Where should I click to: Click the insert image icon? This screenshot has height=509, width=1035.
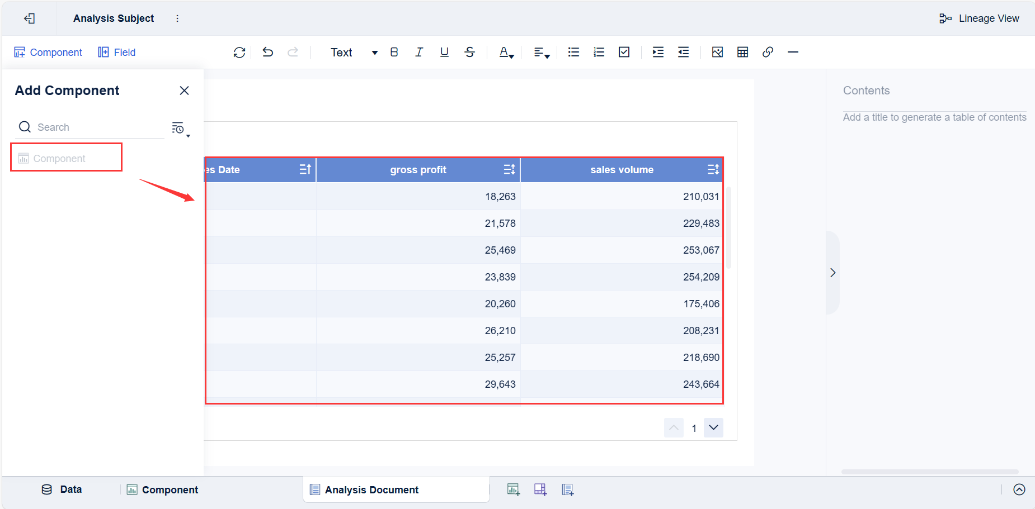pyautogui.click(x=717, y=52)
